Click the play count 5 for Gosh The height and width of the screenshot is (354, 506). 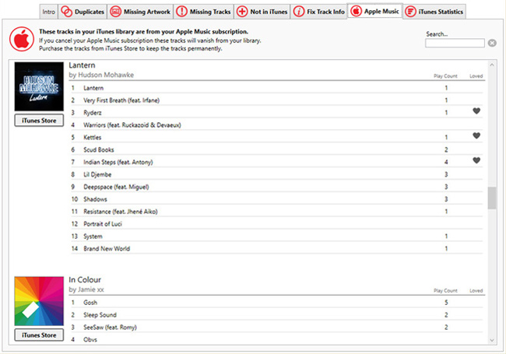(x=446, y=303)
